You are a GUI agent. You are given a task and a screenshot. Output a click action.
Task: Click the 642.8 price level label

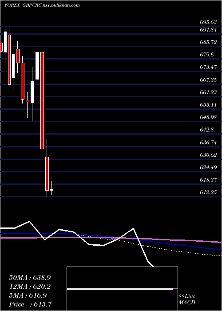click(x=206, y=130)
